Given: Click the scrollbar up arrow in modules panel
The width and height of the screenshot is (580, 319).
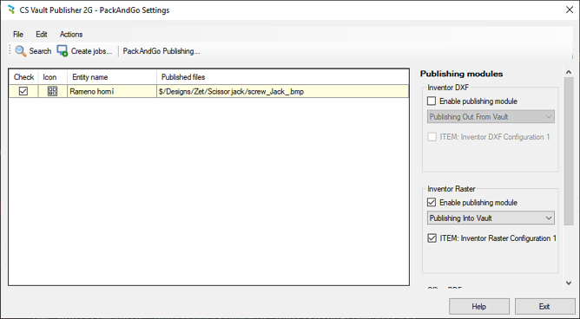Looking at the screenshot, I should pyautogui.click(x=569, y=72).
